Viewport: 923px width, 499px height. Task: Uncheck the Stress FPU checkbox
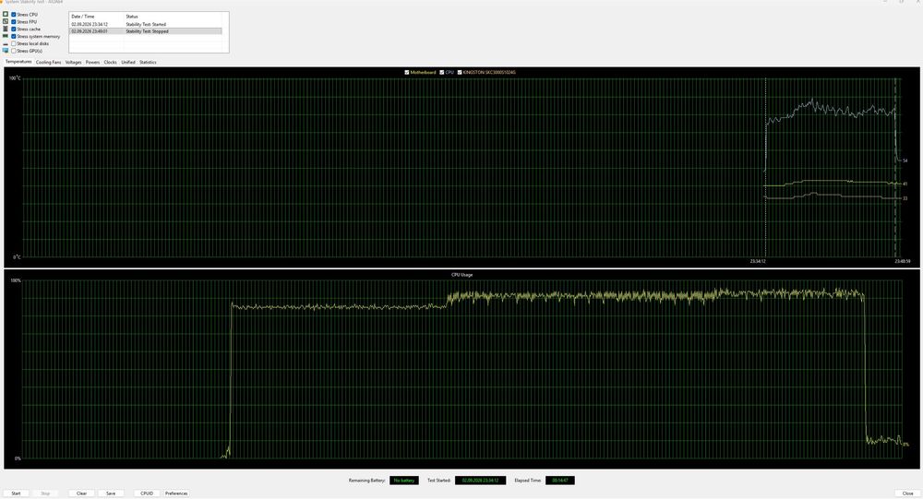[x=14, y=21]
